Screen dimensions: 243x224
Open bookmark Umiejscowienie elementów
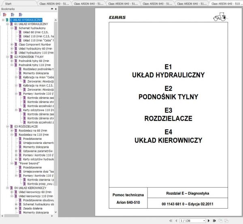pyautogui.click(x=38, y=143)
